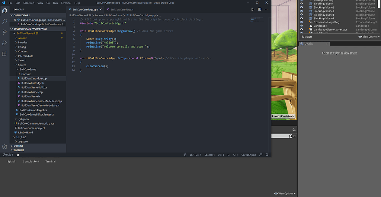Select the Details tab in Unreal

pyautogui.click(x=314, y=44)
